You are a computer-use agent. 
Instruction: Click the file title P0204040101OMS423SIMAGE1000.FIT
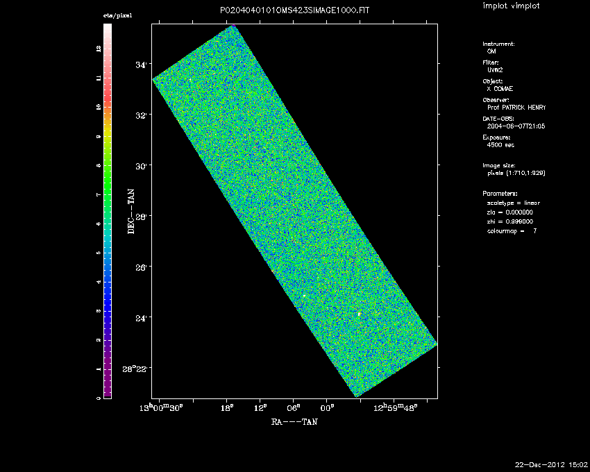tap(294, 10)
